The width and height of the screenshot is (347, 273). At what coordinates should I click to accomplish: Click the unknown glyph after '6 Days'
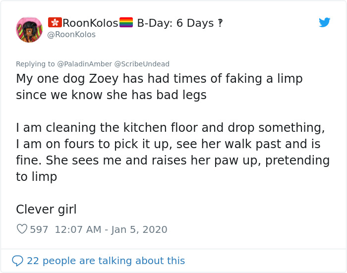pos(220,23)
